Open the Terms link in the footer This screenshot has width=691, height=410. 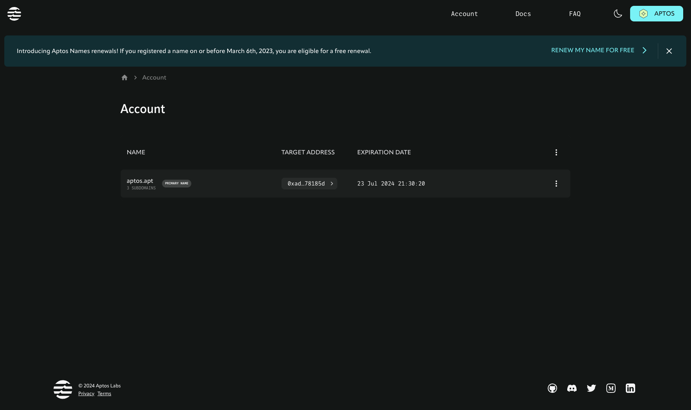pos(104,394)
